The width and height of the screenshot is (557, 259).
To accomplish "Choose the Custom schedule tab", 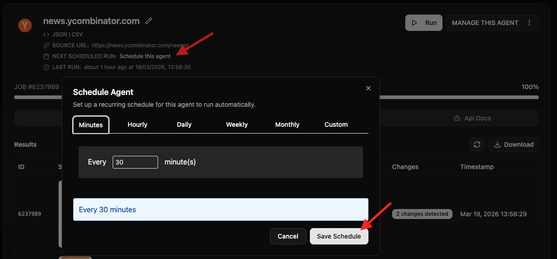I will pos(336,125).
